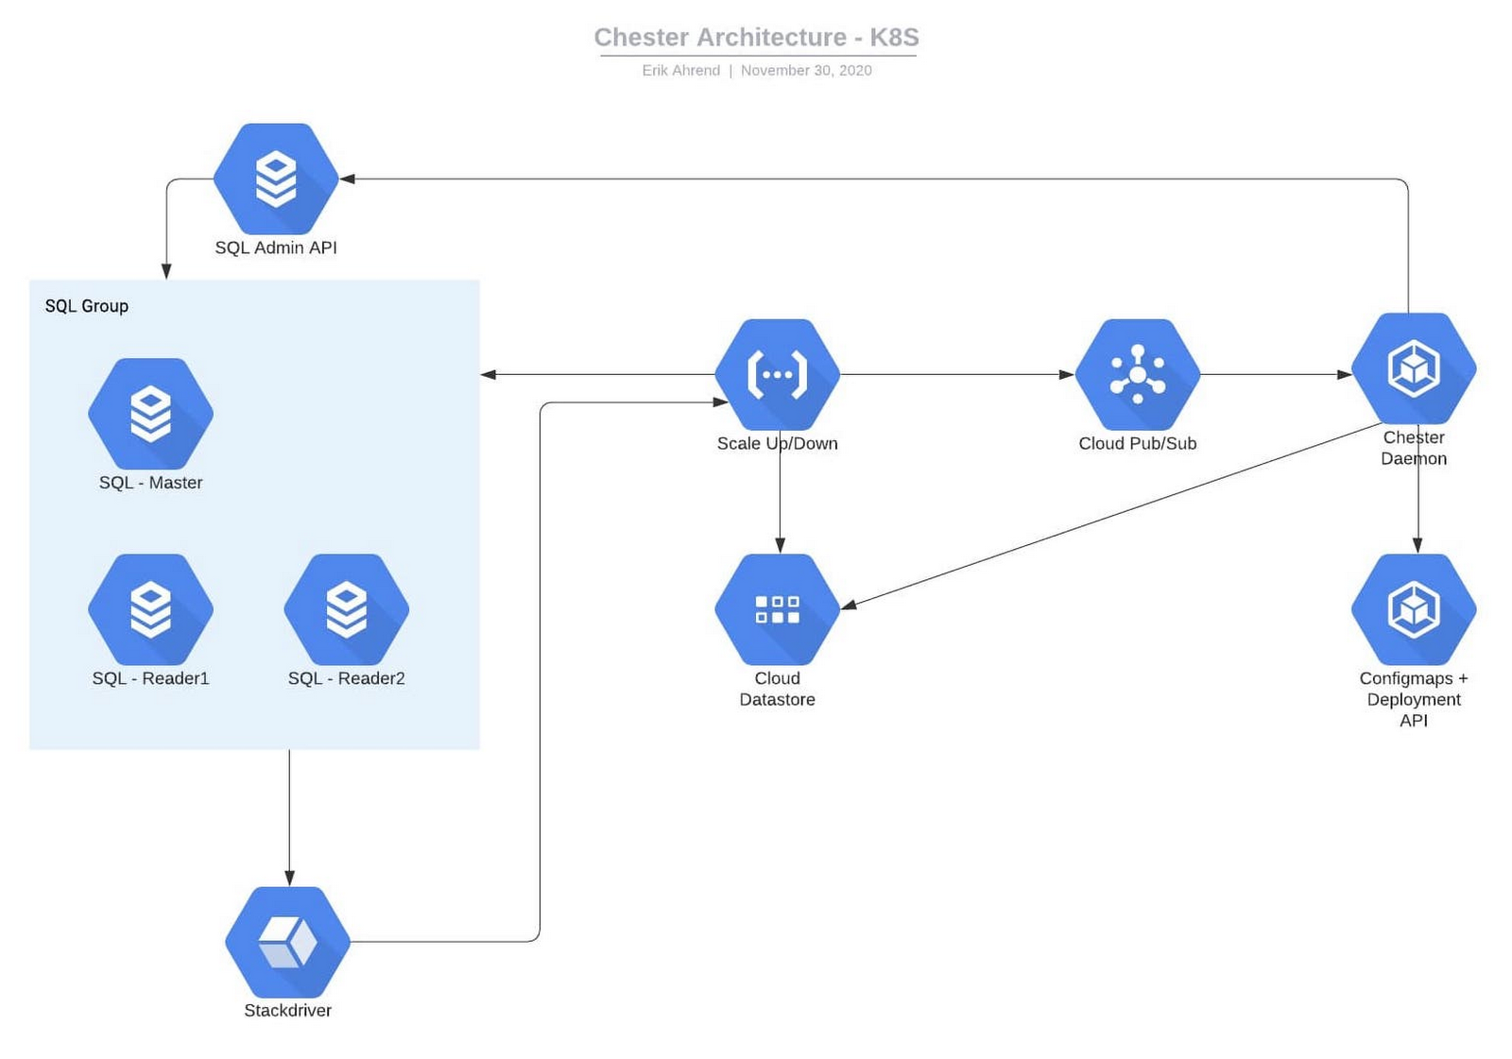
Task: Select the SQL - Reader1 icon
Action: coord(150,609)
